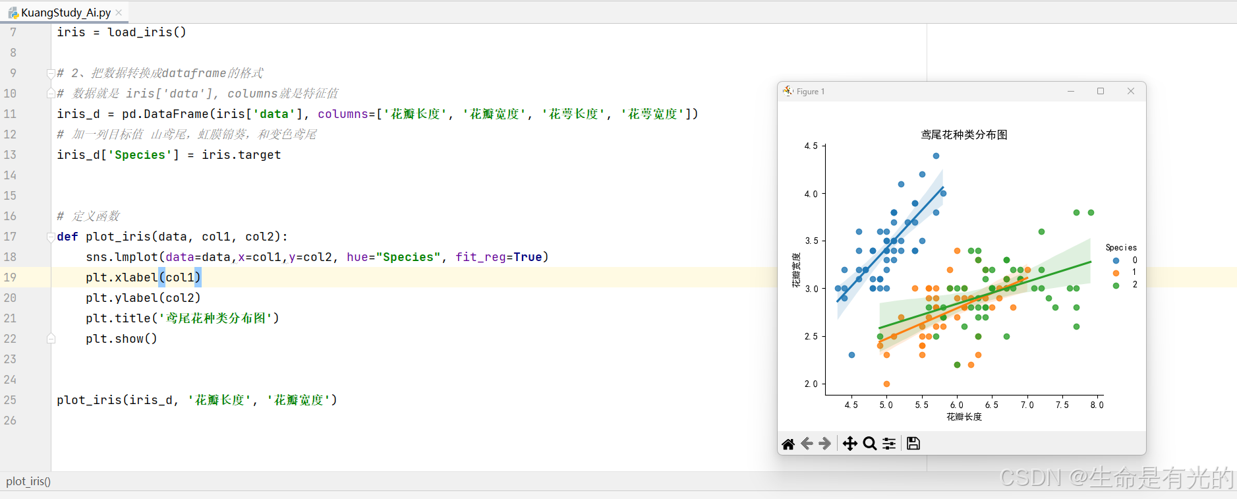1237x499 pixels.
Task: Click the y-axis tick label 4.5
Action: pos(811,146)
